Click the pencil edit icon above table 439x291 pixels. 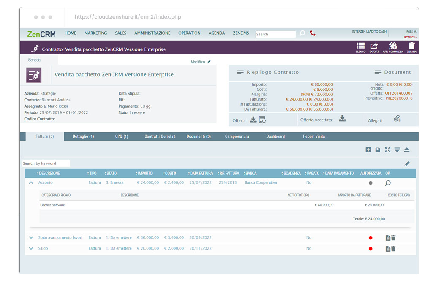(x=407, y=164)
